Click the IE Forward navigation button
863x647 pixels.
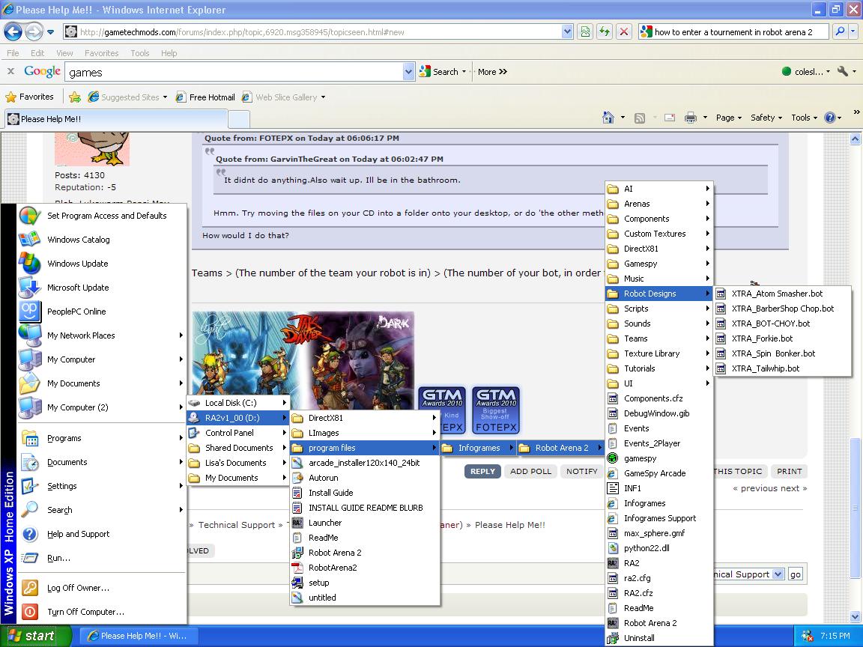coord(34,32)
